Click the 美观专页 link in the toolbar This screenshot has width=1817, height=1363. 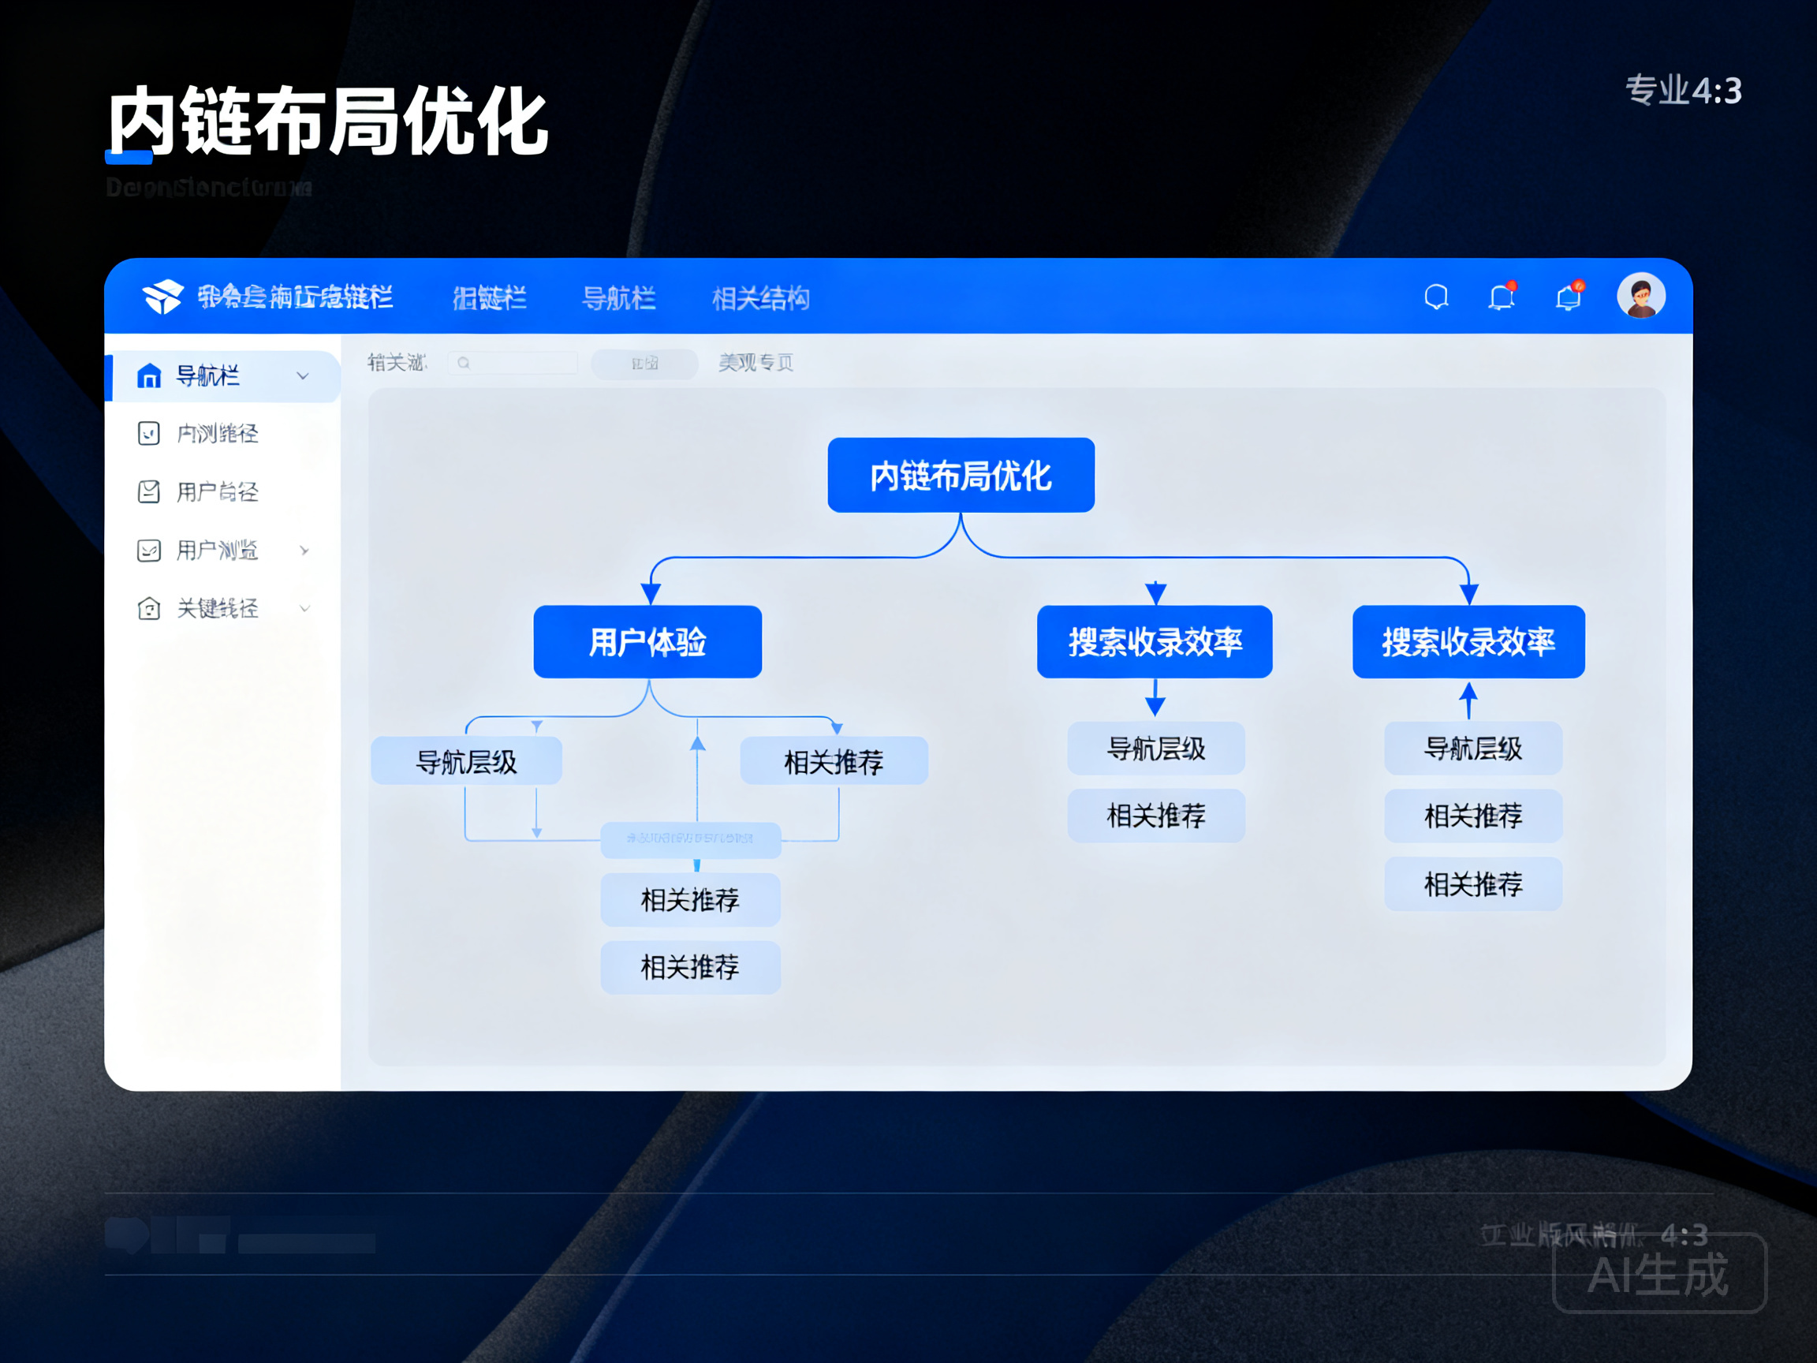coord(756,362)
